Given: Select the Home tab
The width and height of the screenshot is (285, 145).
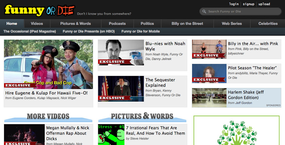Looking at the screenshot, I should pyautogui.click(x=12, y=24).
